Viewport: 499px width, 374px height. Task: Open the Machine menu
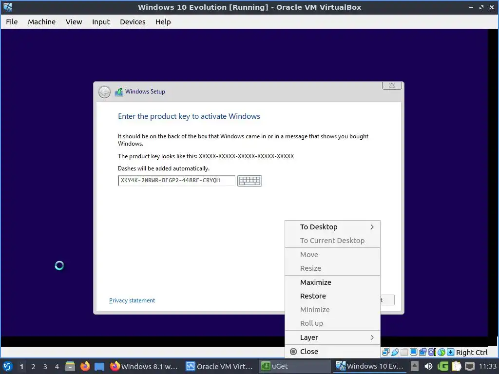[42, 21]
